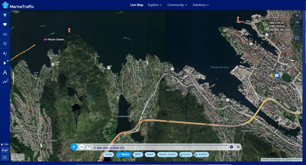The image size is (306, 165).
Task: Enable the Tracks chip
Action: click(108, 155)
